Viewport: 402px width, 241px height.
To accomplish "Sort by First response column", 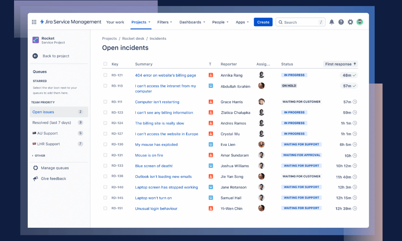I will point(340,64).
